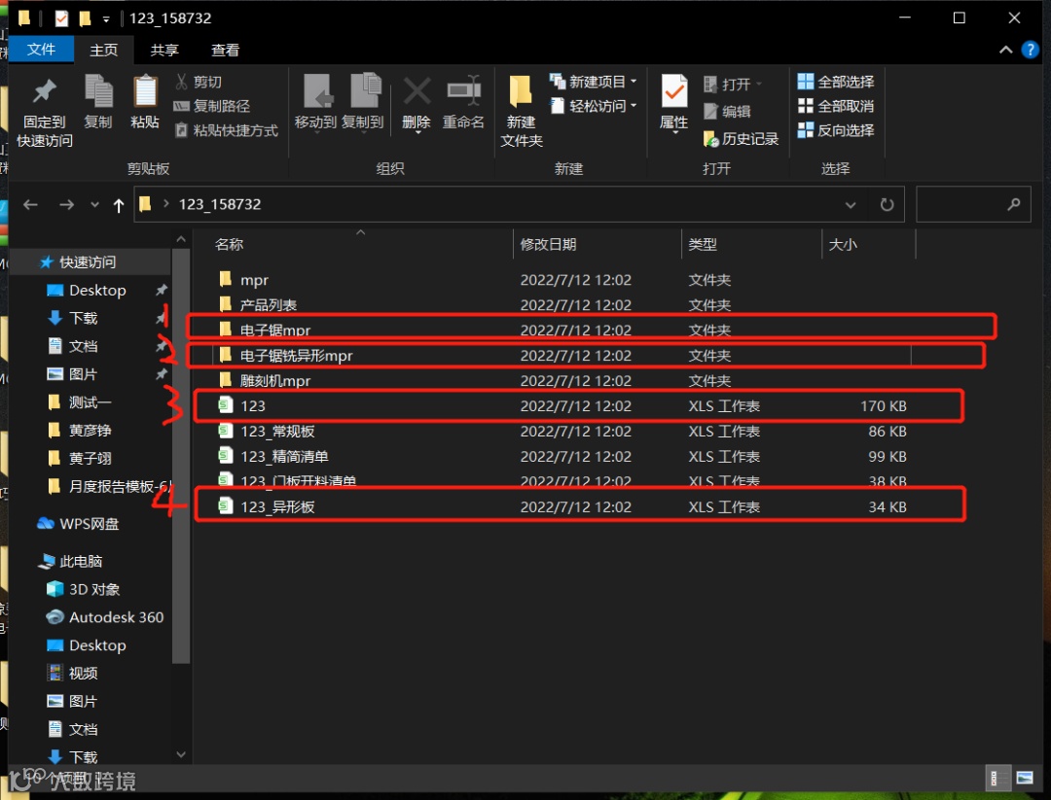Go back with the left arrow
The width and height of the screenshot is (1051, 800).
[30, 205]
